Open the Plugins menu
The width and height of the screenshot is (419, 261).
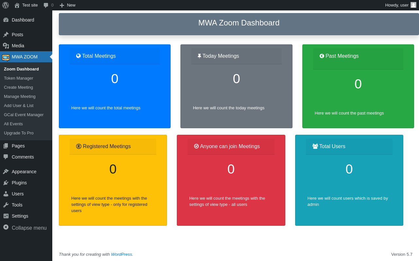pyautogui.click(x=26, y=183)
